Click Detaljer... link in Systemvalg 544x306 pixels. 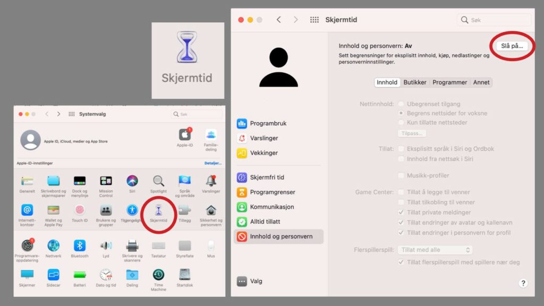click(212, 163)
